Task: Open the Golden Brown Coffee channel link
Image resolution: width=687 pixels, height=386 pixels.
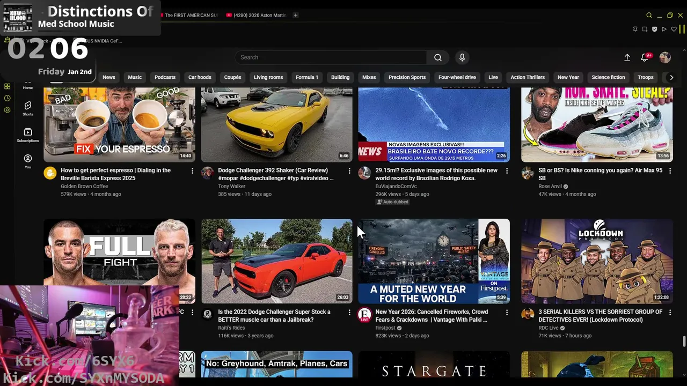Action: pos(84,186)
